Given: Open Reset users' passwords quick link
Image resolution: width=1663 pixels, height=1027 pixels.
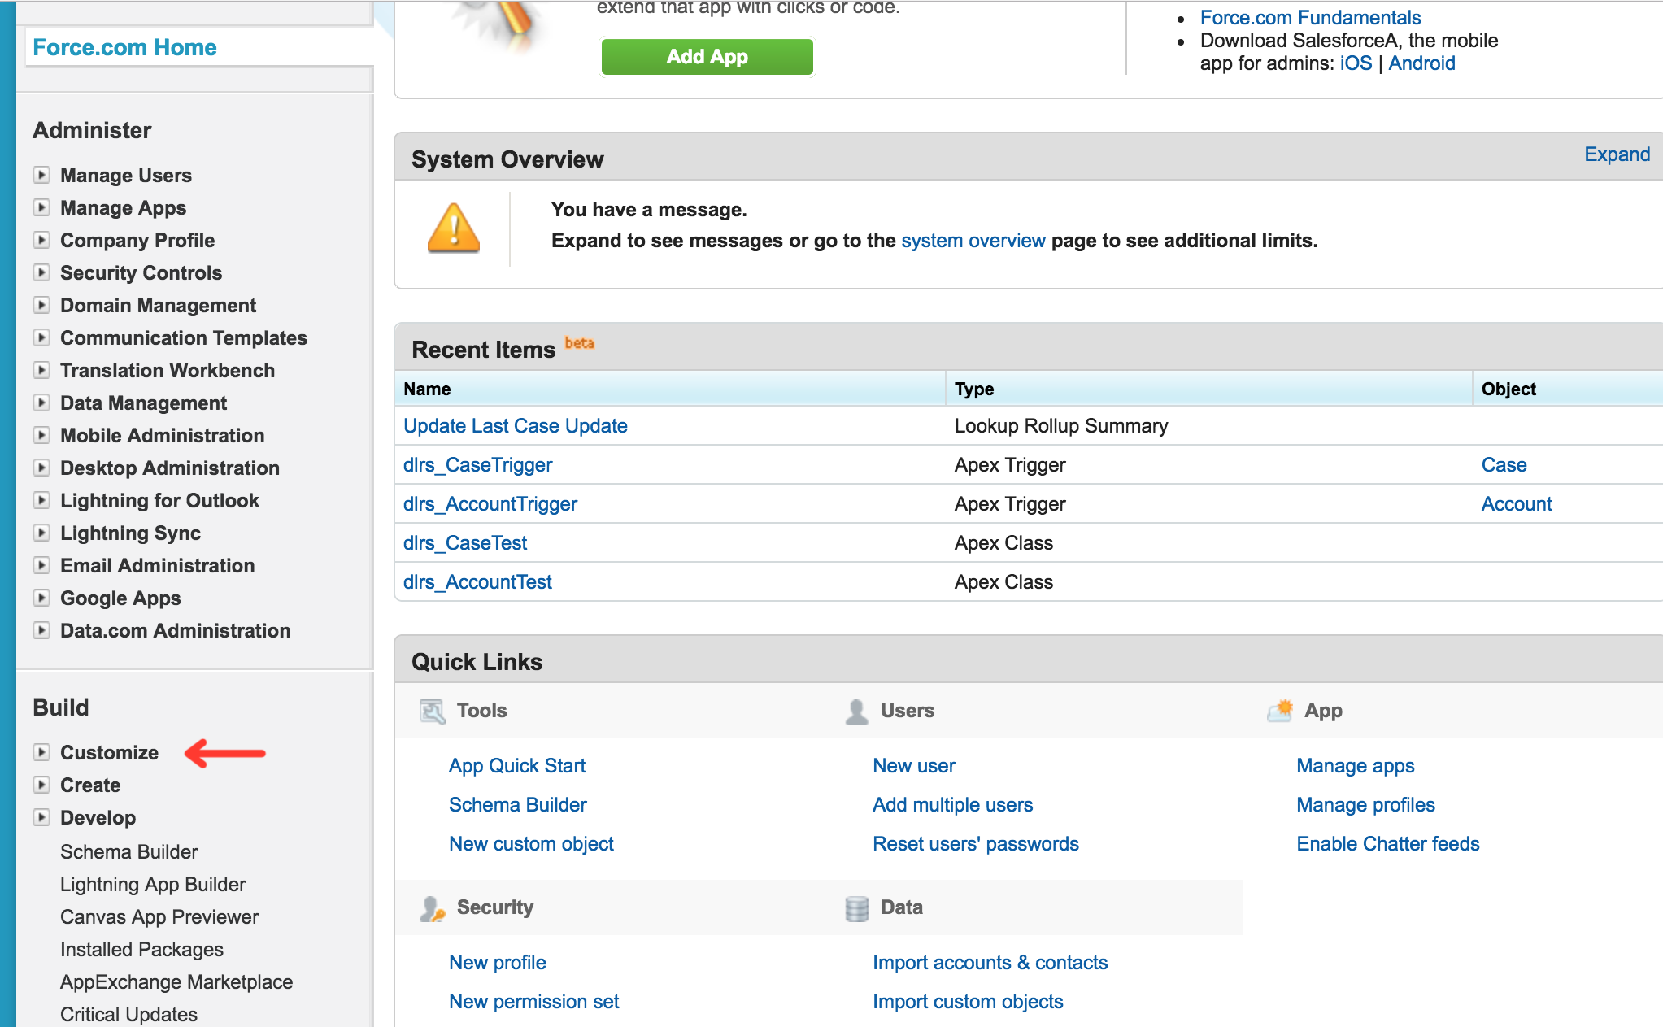Looking at the screenshot, I should point(976,844).
